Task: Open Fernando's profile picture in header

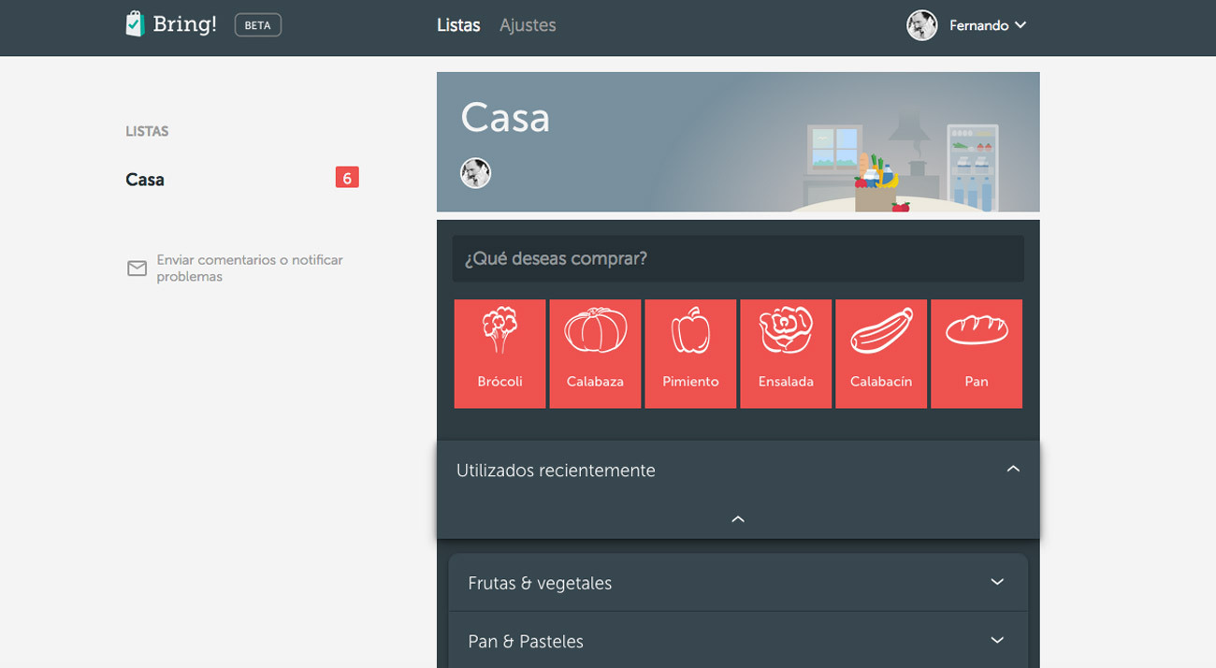Action: [921, 25]
